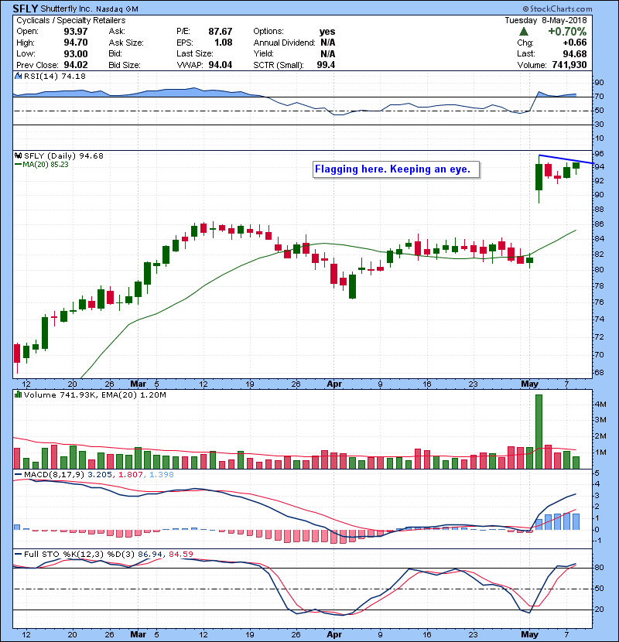
Task: Click the Bid Size: label
Action: 125,65
